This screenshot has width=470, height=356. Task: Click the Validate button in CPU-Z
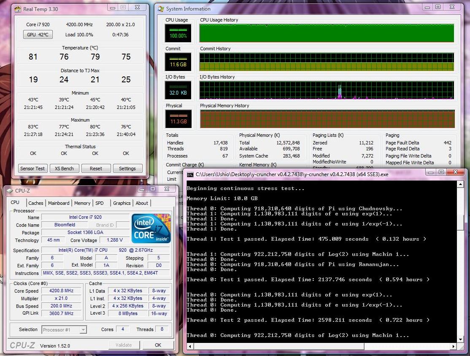point(124,345)
